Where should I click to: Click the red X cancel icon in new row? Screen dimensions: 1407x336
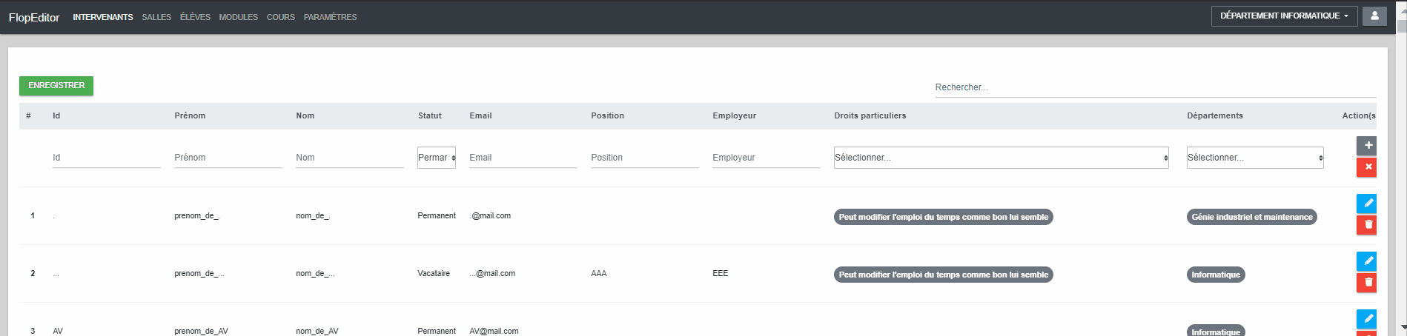[x=1368, y=167]
